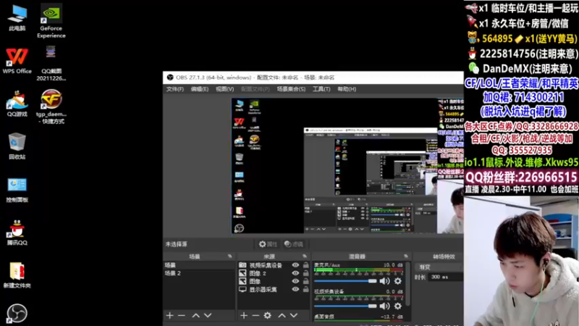Move the scene up with arrow icon

tap(195, 315)
